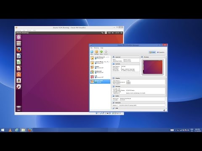202x151 pixels.
Task: Click the Network section header
Action: tap(138, 103)
